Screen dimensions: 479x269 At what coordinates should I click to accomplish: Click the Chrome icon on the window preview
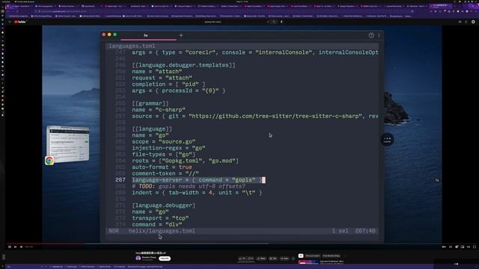point(49,161)
